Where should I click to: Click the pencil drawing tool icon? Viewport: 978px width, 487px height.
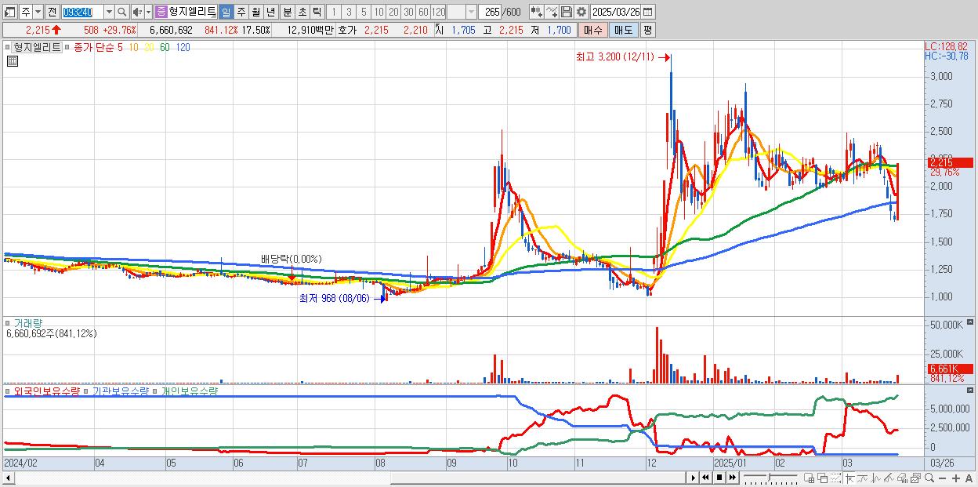point(889,478)
